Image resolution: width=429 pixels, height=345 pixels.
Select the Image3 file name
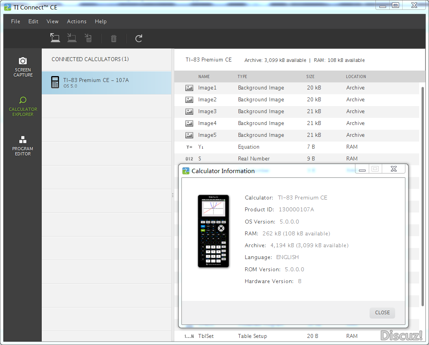(207, 111)
